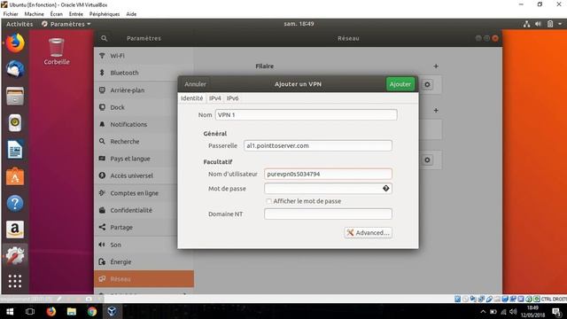Click the Mot de passe field
The width and height of the screenshot is (567, 319).
[328, 189]
